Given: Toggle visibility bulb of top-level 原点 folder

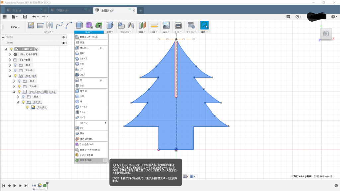Looking at the screenshot, I should (x=15, y=65).
